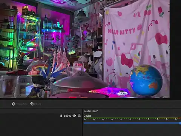The height and width of the screenshot is (136, 181).
Task: Open Filters via its text label
Action: pos(38,104)
